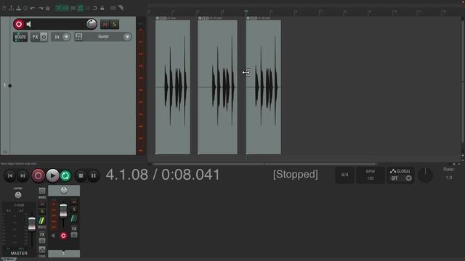The height and width of the screenshot is (261, 465).
Task: Open Guitar track FX chain
Action: 36,37
